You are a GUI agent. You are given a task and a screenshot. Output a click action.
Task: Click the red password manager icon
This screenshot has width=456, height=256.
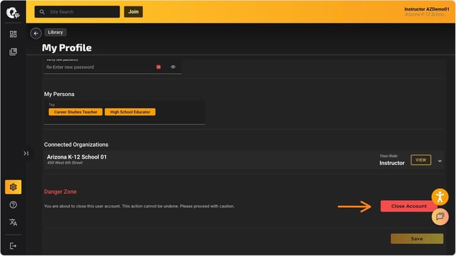pos(158,67)
